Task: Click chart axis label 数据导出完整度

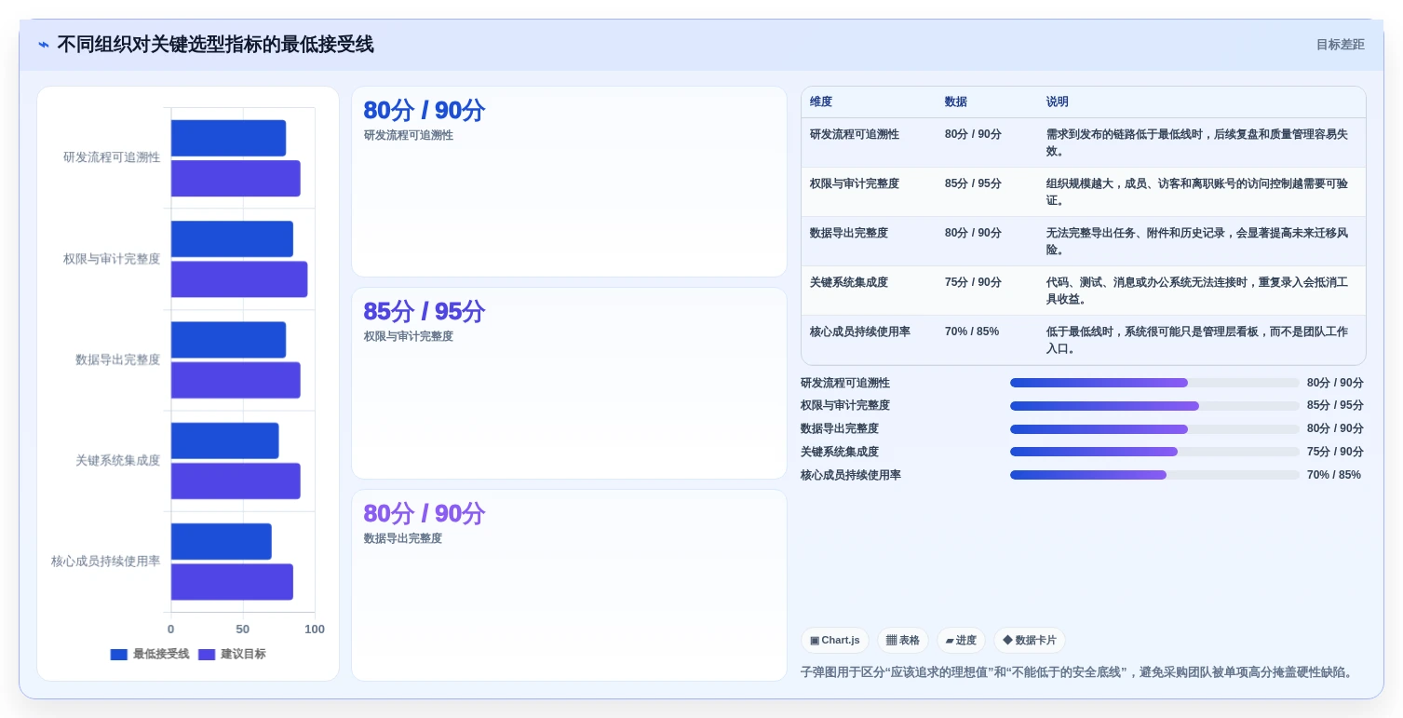Action: coord(118,359)
